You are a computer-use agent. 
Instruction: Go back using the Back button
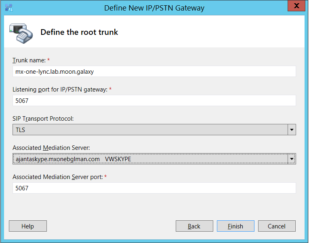(x=194, y=226)
